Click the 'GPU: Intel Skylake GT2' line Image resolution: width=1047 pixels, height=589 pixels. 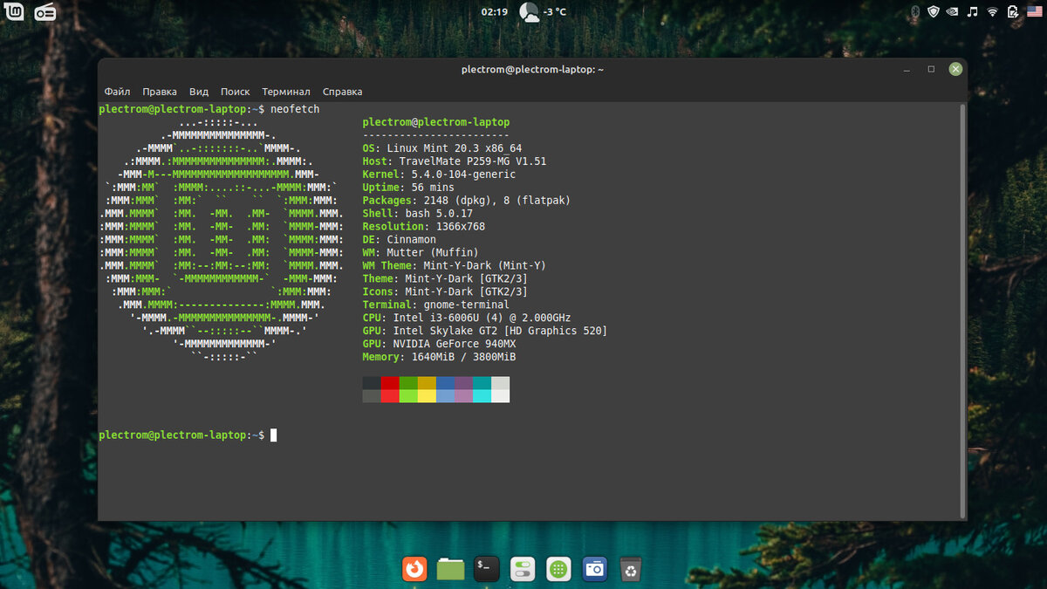[485, 332]
